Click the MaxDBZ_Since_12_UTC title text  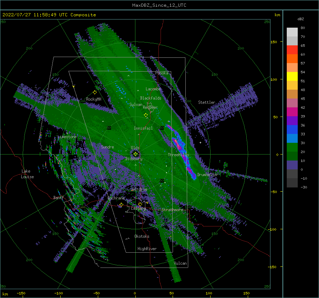tap(159, 5)
